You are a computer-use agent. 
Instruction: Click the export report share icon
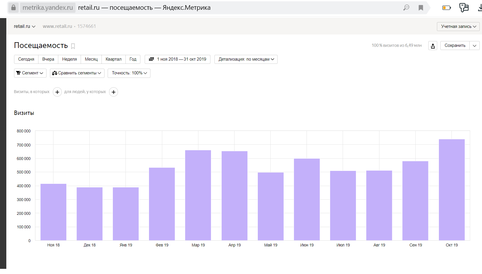pyautogui.click(x=433, y=46)
